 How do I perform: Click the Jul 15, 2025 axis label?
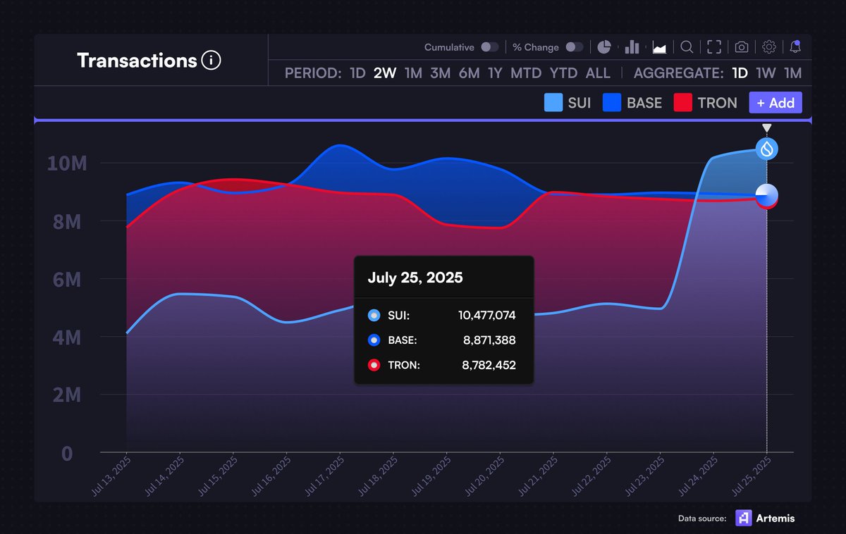[x=218, y=476]
